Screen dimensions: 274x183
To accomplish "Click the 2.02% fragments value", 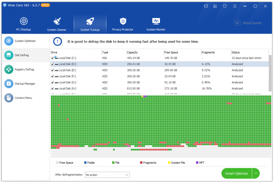I will tap(206, 76).
